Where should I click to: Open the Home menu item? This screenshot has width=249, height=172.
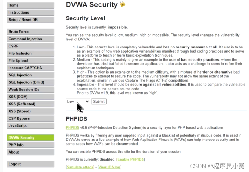30,5
